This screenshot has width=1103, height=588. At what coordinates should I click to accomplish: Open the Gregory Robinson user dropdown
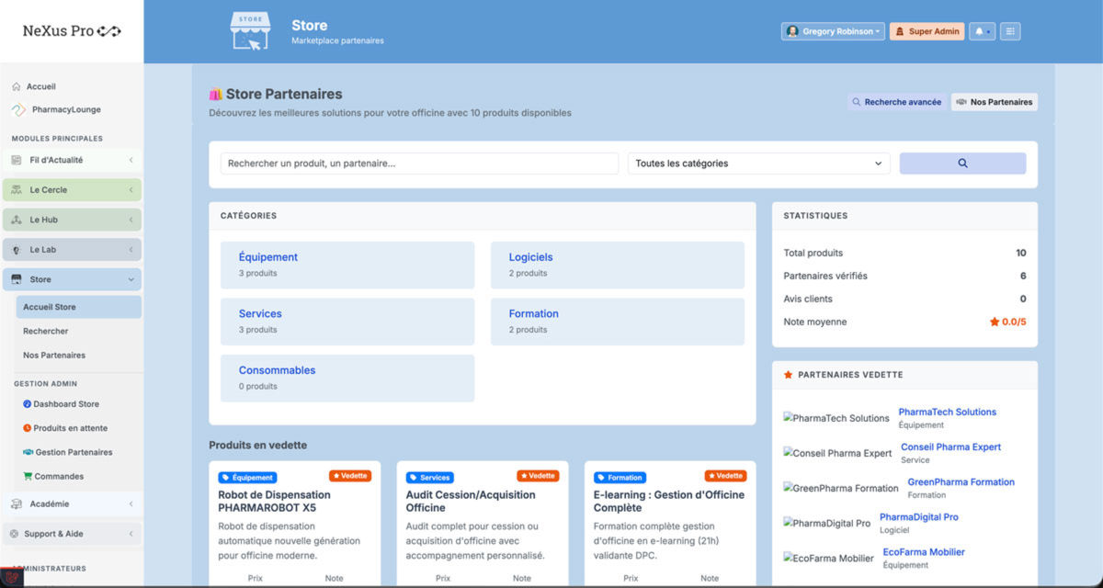[833, 31]
